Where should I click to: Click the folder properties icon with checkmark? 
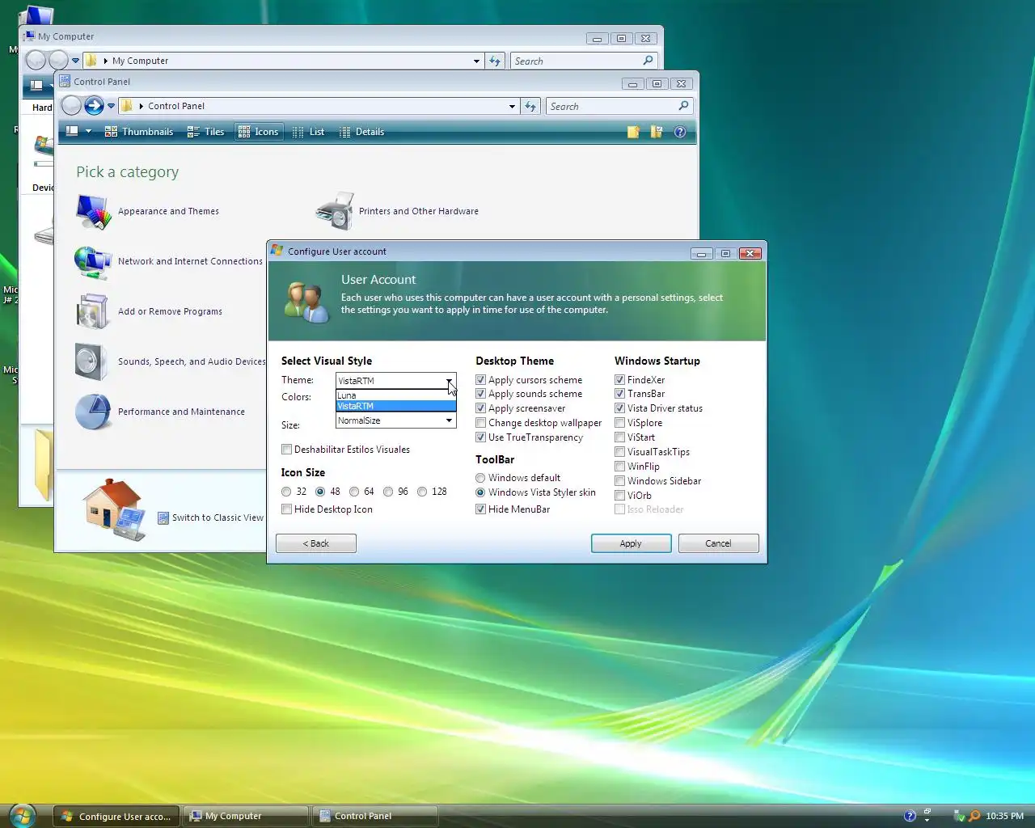[x=657, y=132]
